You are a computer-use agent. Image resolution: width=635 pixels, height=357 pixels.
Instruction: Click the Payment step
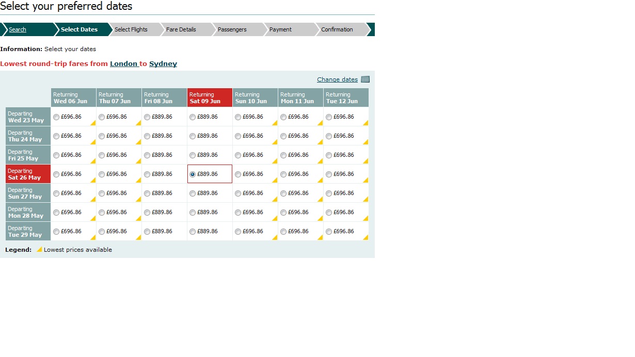click(x=281, y=29)
